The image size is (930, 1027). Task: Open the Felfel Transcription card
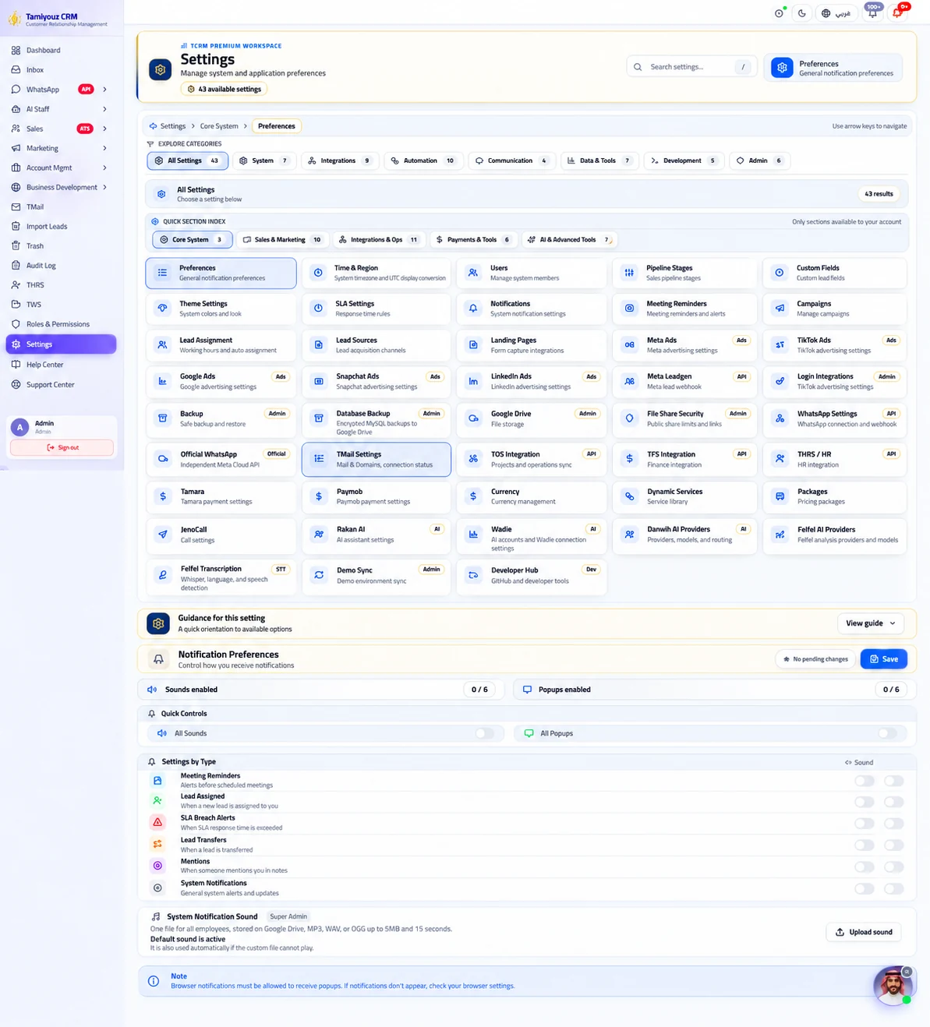click(x=221, y=577)
